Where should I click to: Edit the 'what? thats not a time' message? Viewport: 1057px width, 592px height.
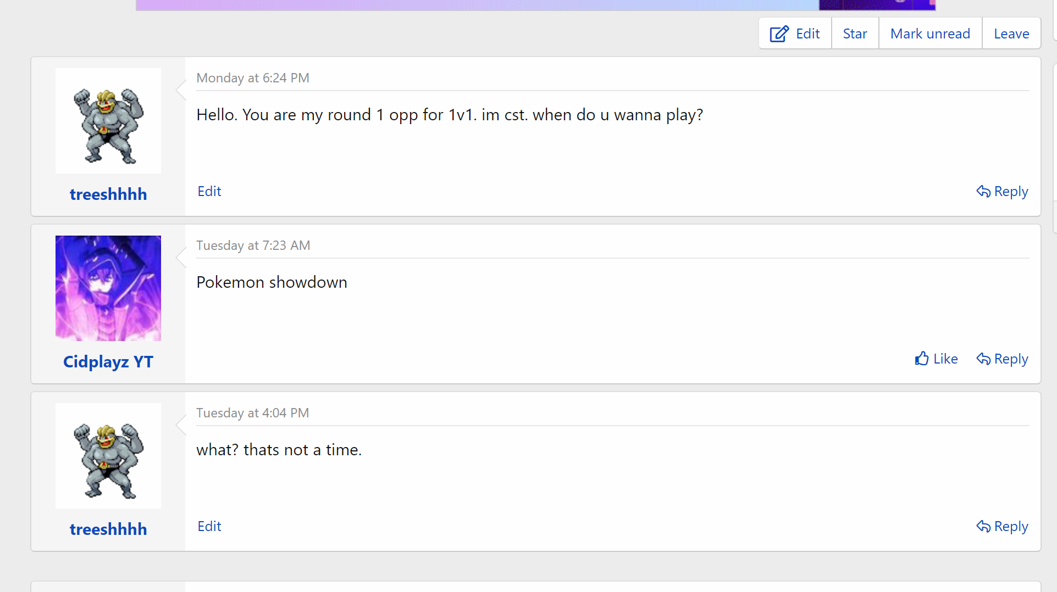coord(209,526)
